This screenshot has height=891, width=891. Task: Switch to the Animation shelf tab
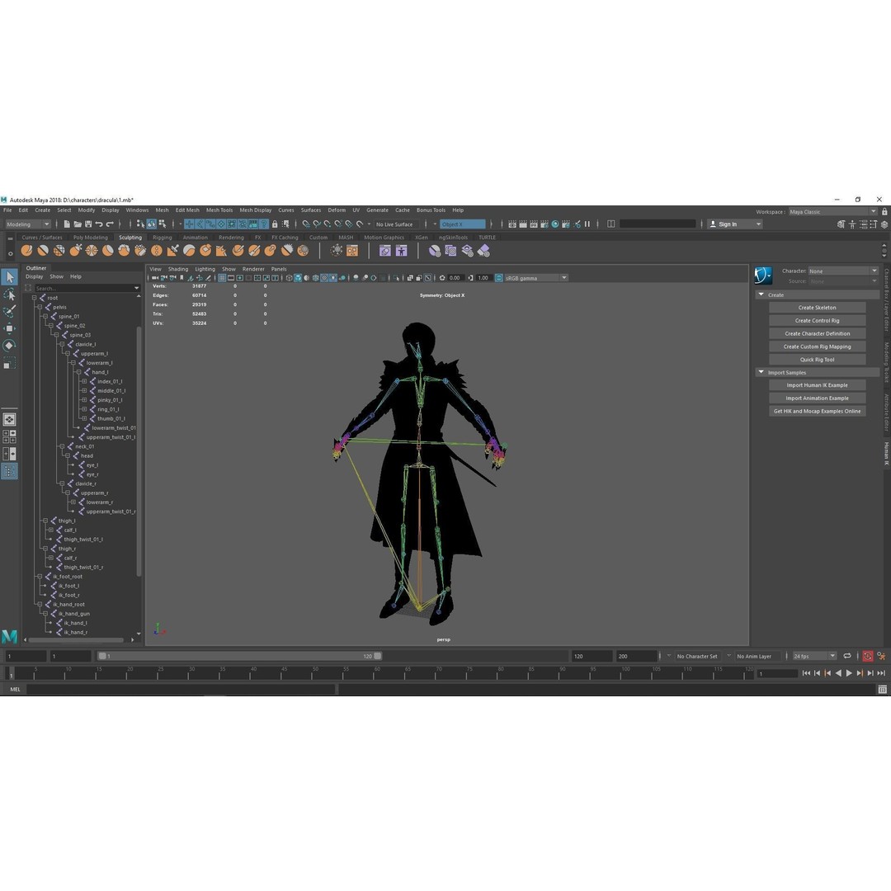click(195, 238)
